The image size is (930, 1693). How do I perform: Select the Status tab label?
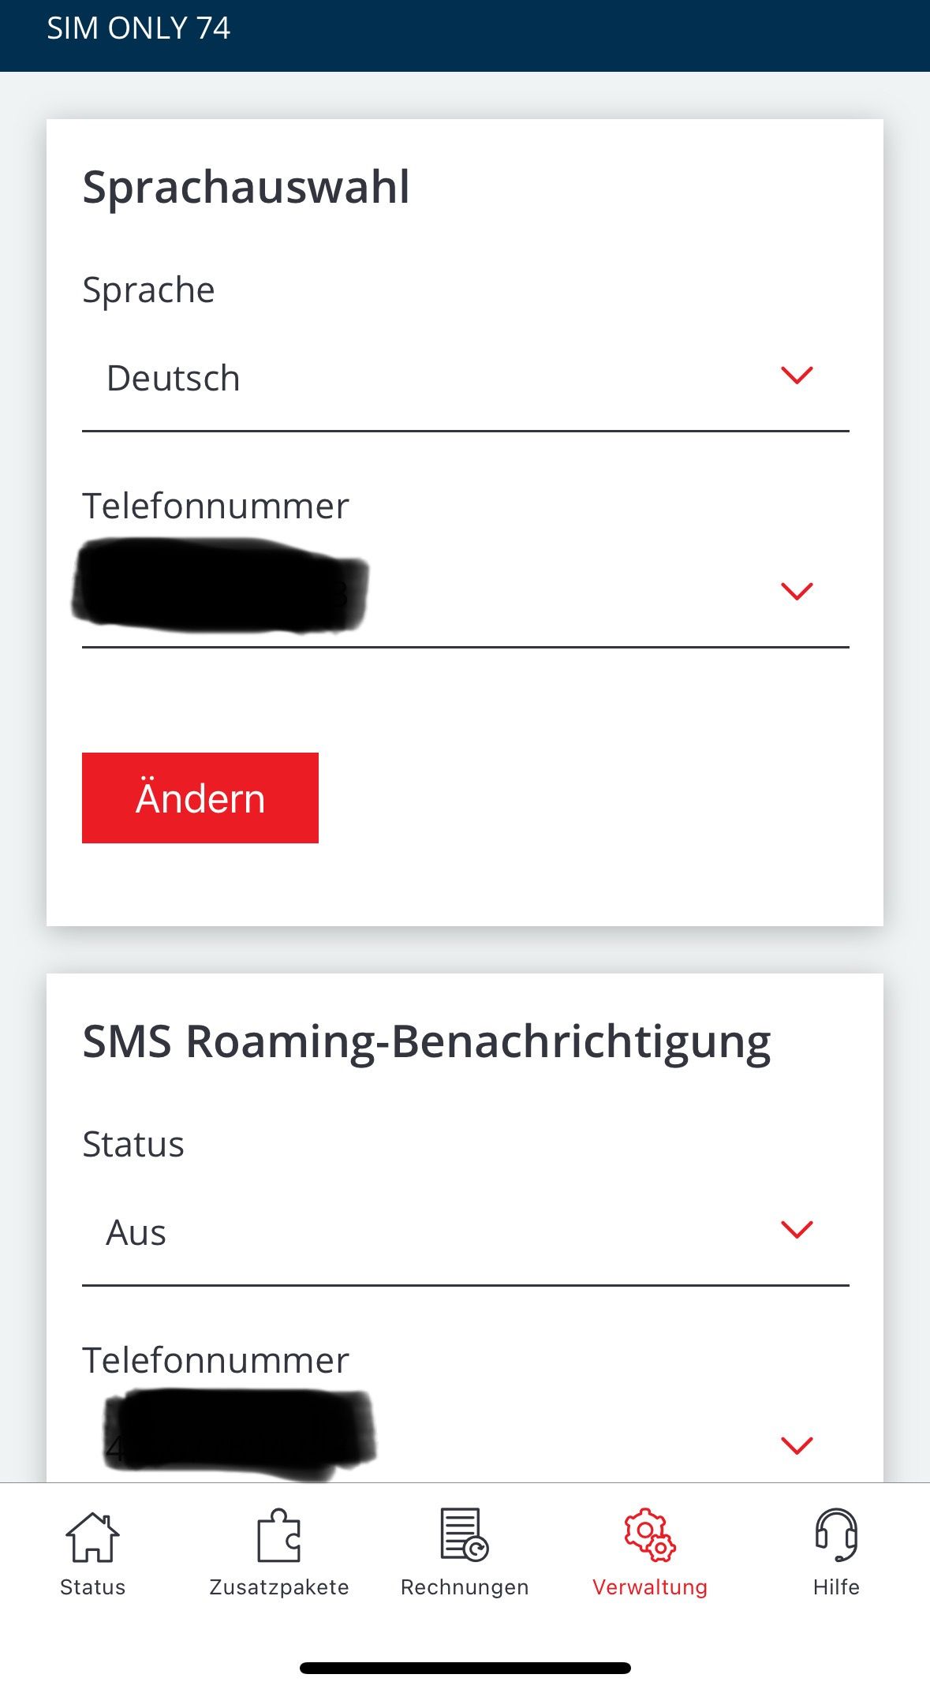[92, 1587]
